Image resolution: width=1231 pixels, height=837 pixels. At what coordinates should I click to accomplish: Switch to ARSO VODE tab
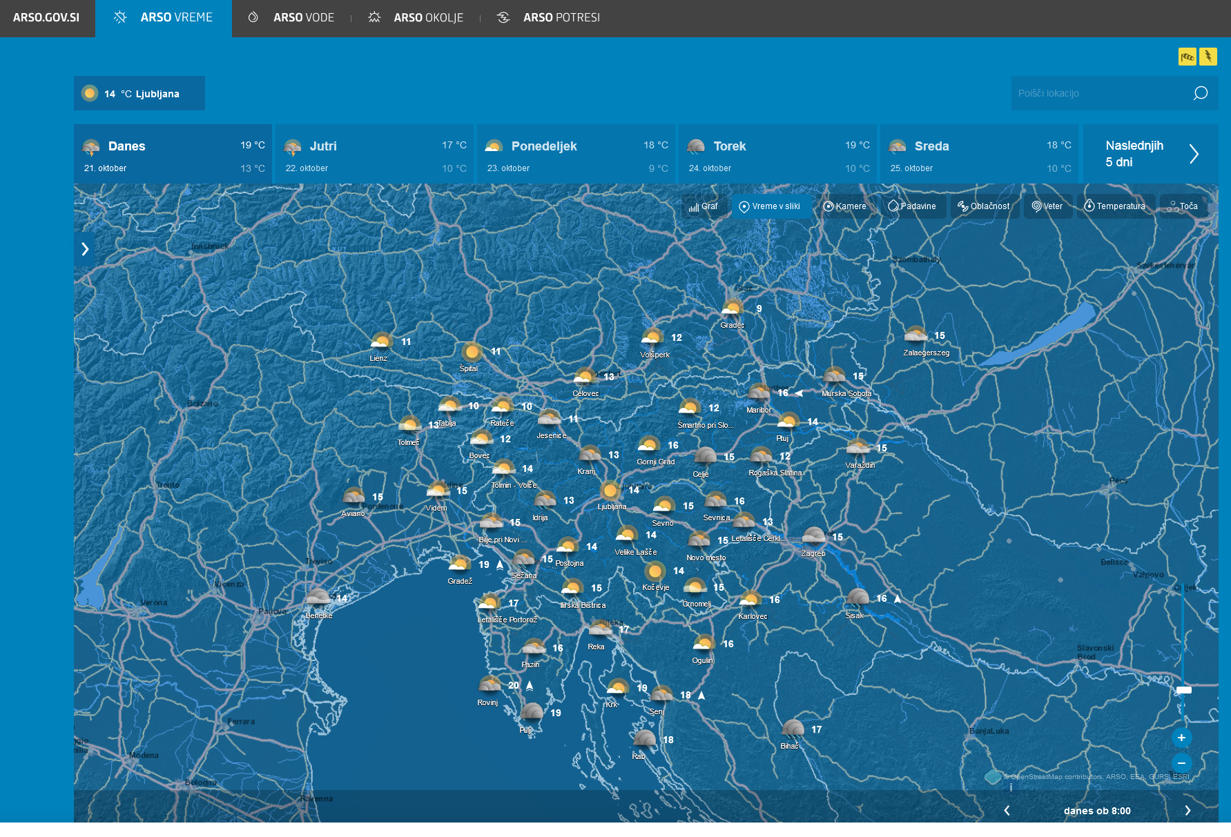point(291,18)
